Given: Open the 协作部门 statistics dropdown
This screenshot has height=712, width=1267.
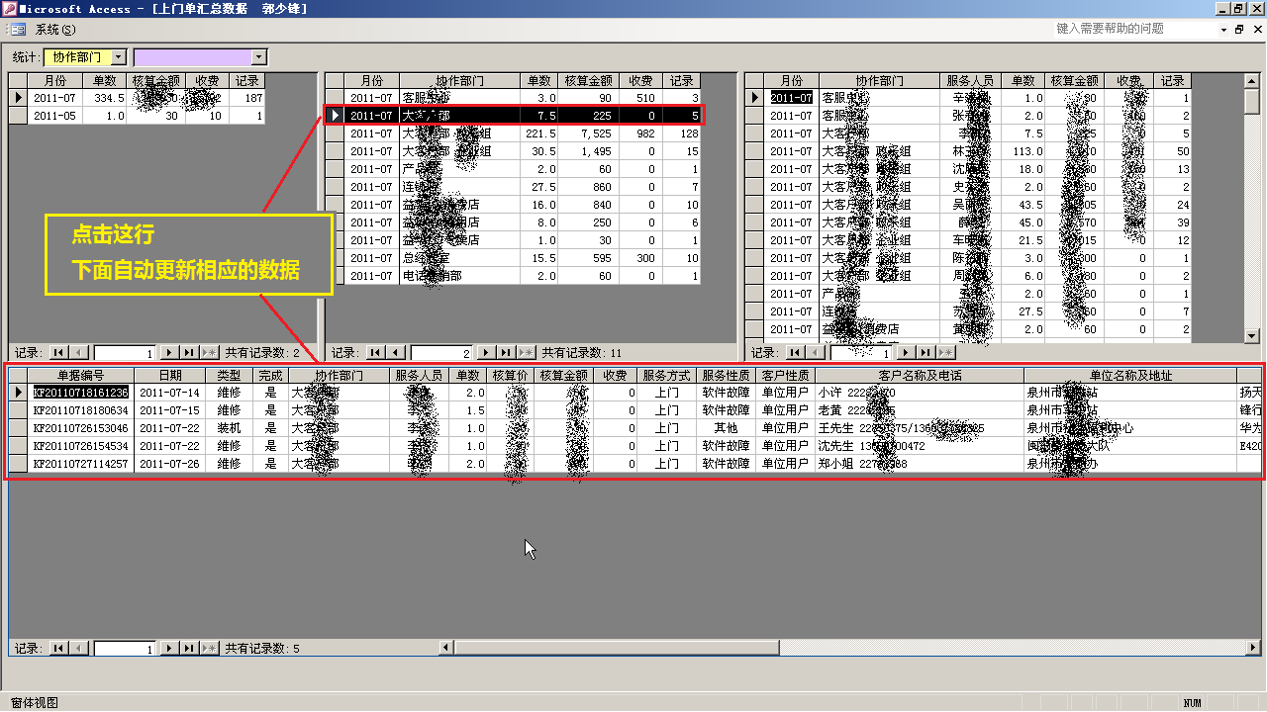Looking at the screenshot, I should [119, 57].
